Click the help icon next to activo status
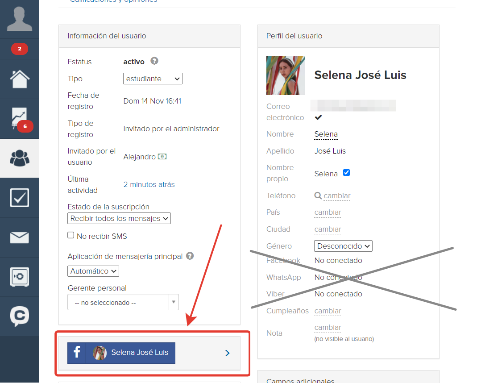Screen dimensions: 481x383 pos(154,61)
